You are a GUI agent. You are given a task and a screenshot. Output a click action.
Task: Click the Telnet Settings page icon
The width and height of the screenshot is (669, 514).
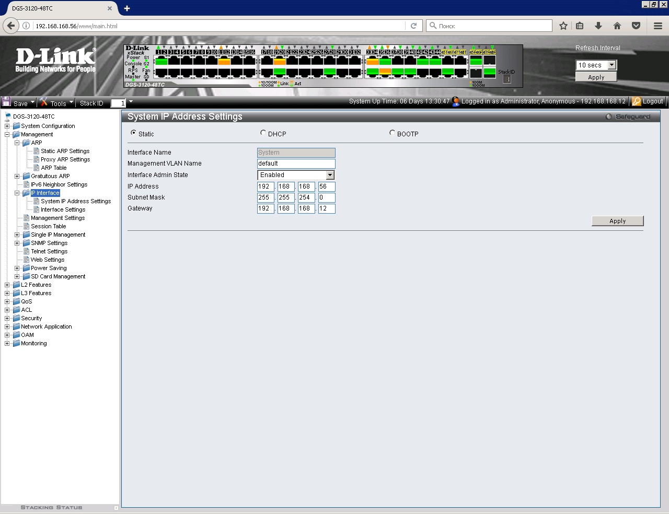click(x=27, y=251)
